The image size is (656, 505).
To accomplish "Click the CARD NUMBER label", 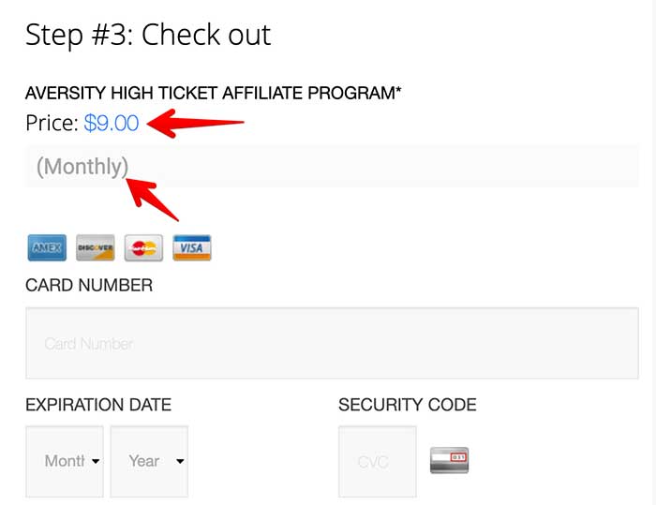I will 89,286.
